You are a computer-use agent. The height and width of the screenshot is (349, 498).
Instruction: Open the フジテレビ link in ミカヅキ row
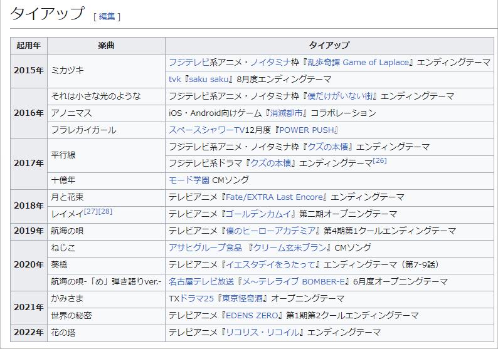pos(189,62)
